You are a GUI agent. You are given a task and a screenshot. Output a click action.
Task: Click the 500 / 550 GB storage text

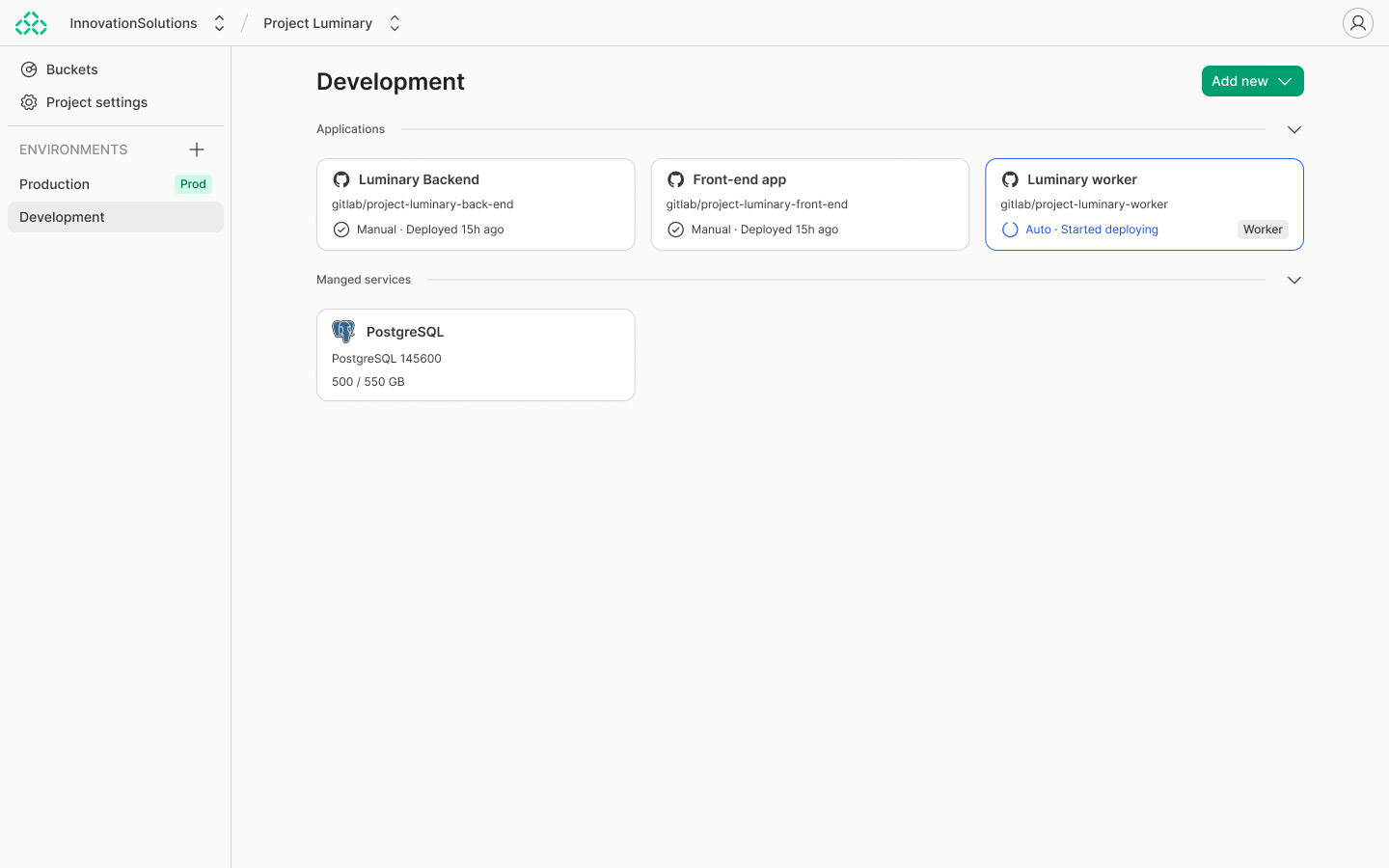coord(368,382)
